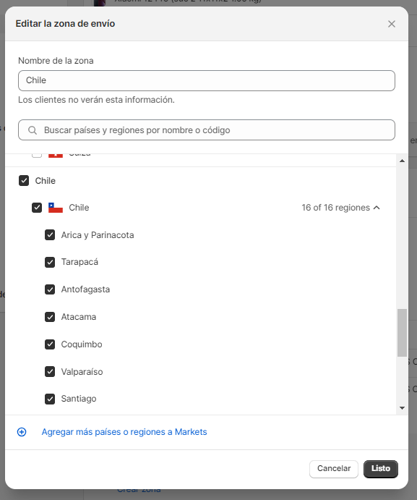Viewport: 417px width, 500px height.
Task: Uncheck the Arica y Parinacota region
Action: click(x=50, y=235)
